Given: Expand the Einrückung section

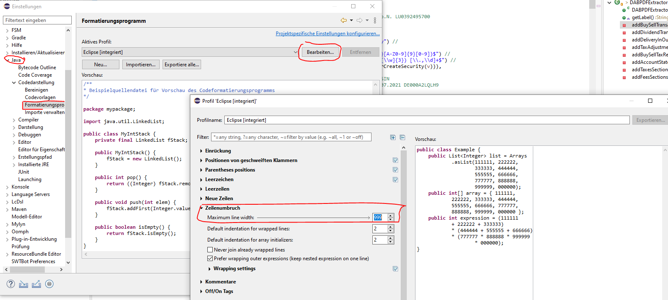Looking at the screenshot, I should coord(202,151).
